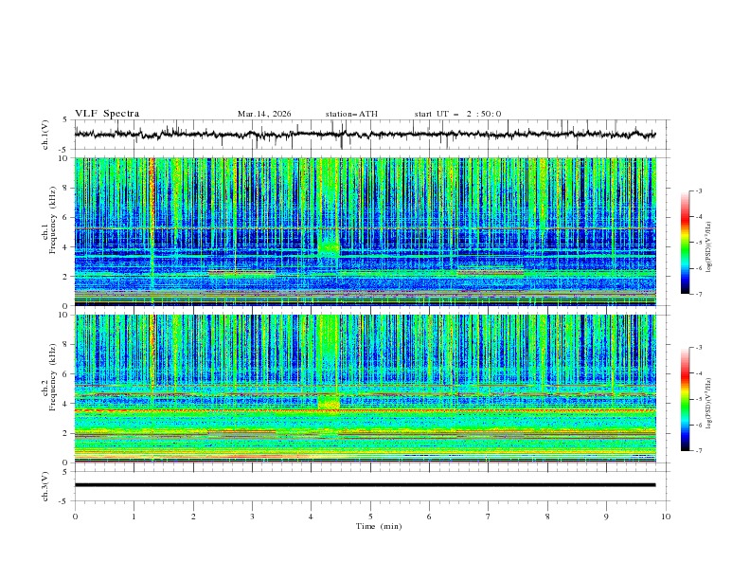Select the "Mar.14, 2026" date text

tap(264, 114)
